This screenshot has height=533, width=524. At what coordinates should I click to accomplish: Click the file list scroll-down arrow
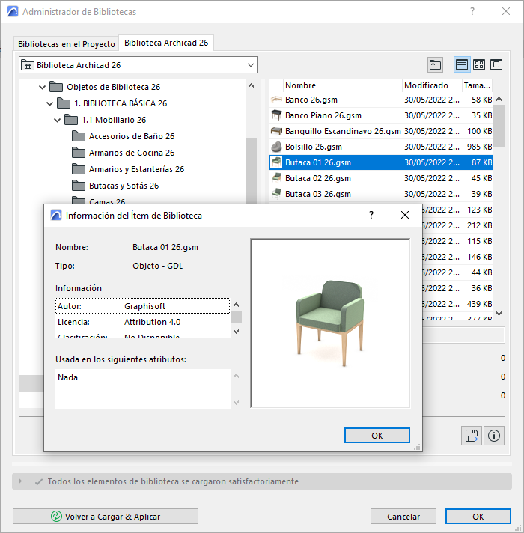point(499,314)
